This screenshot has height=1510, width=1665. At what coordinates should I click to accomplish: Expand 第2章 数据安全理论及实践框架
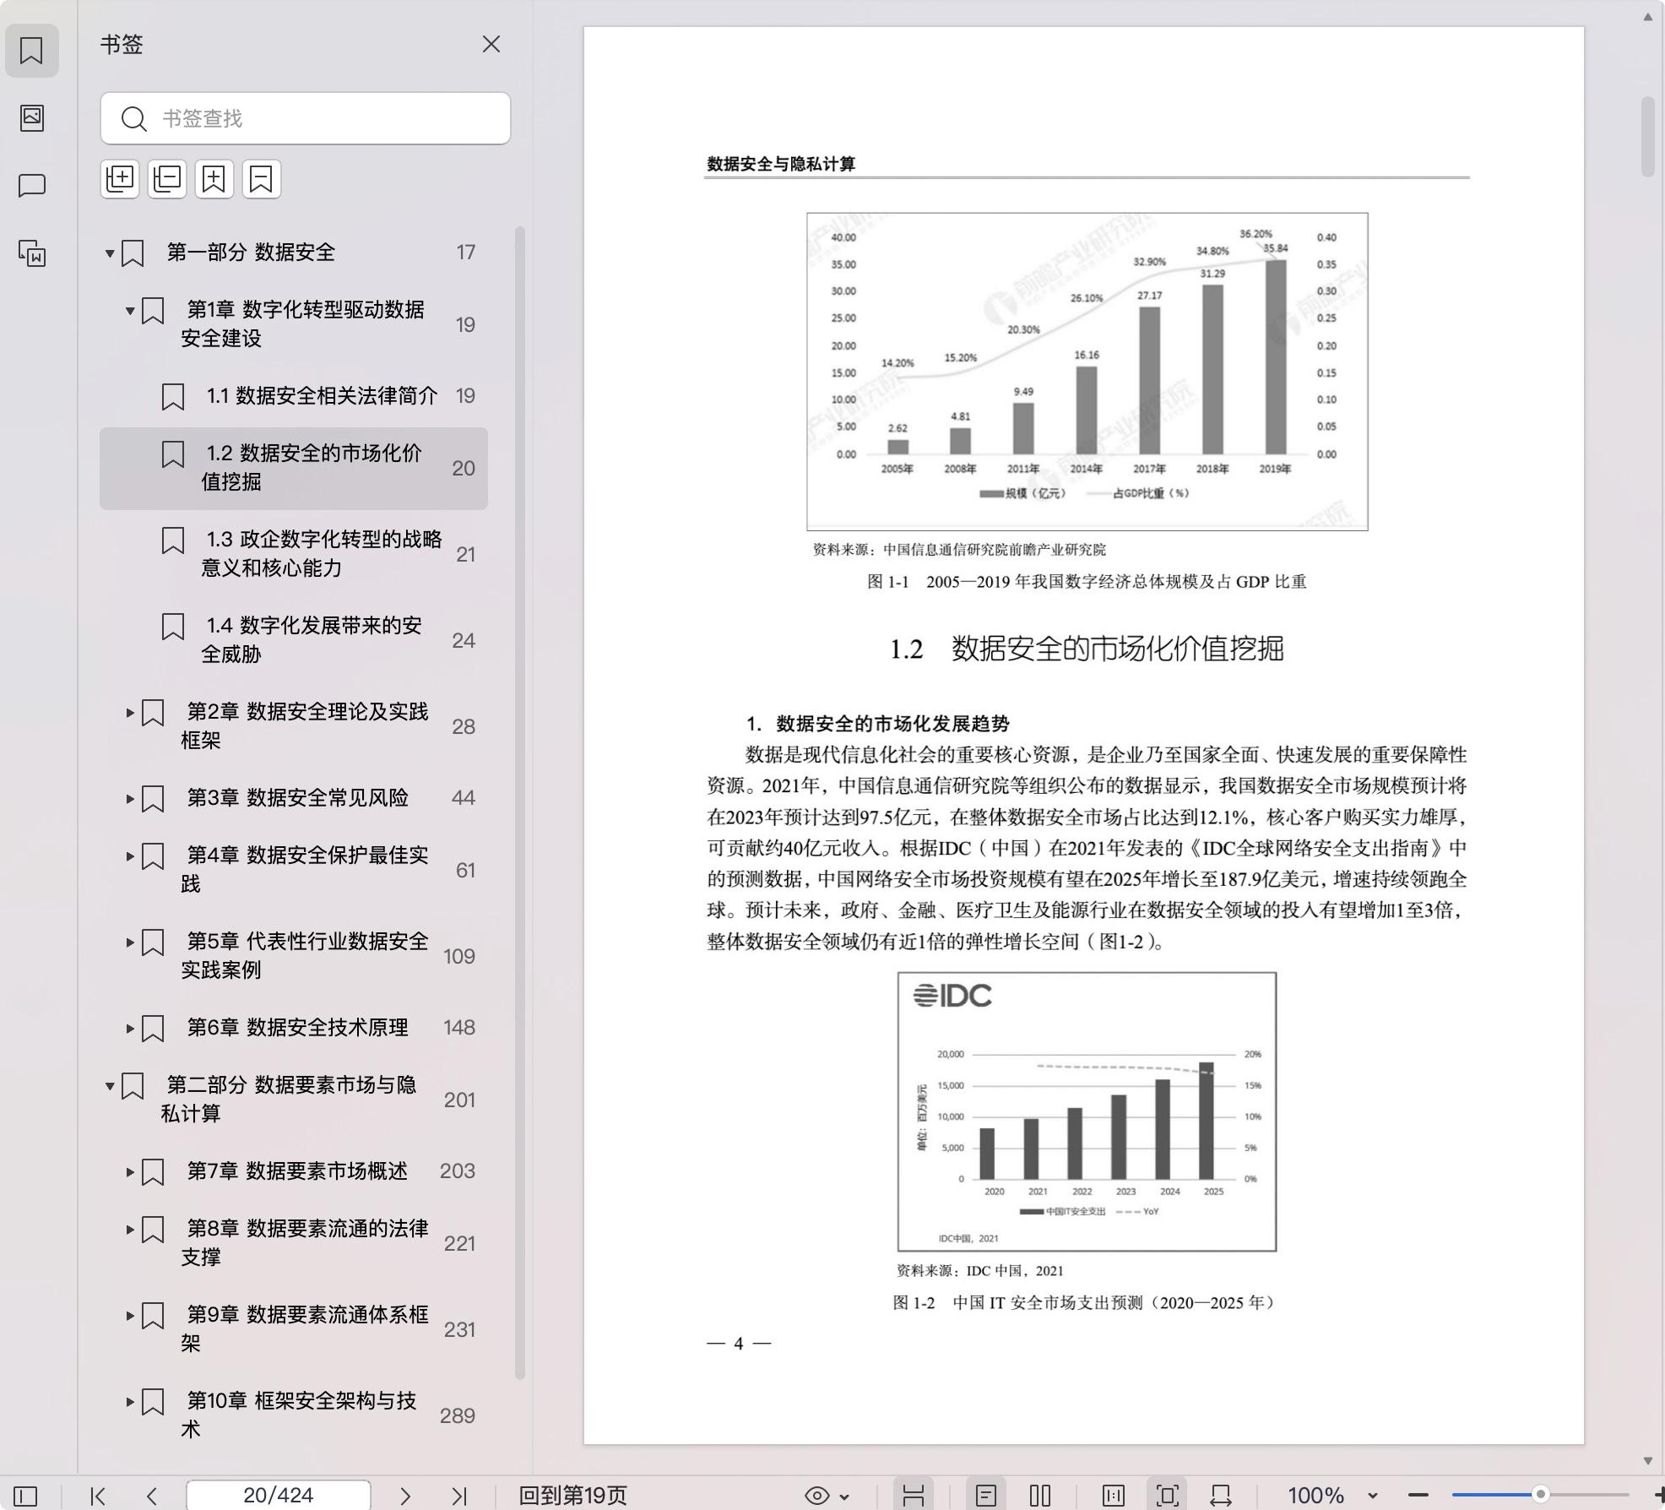(130, 713)
